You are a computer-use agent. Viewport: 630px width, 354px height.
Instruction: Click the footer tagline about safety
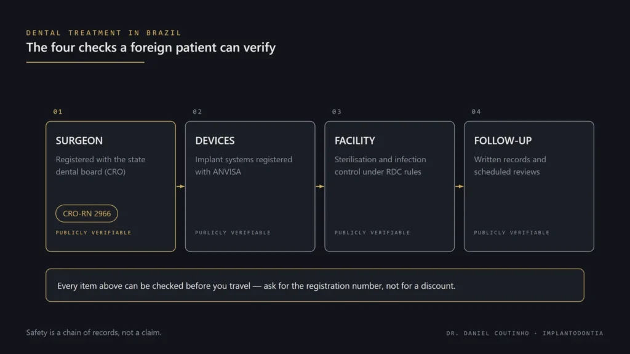click(94, 332)
